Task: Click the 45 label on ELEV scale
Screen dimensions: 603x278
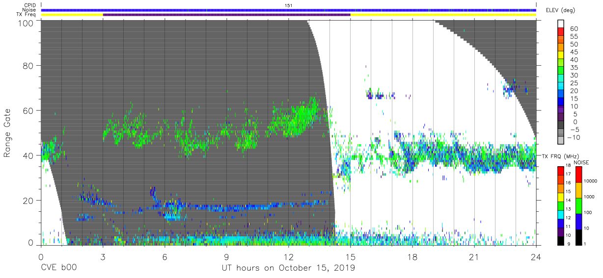Action: [574, 52]
